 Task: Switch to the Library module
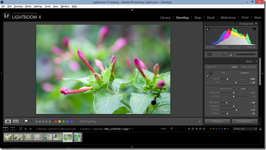pyautogui.click(x=165, y=18)
